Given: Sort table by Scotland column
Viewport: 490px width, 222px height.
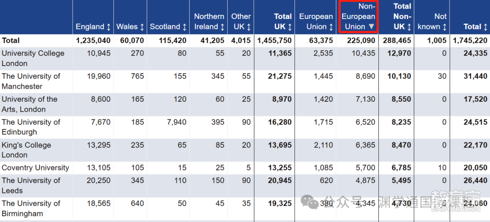Looking at the screenshot, I should click(x=168, y=27).
